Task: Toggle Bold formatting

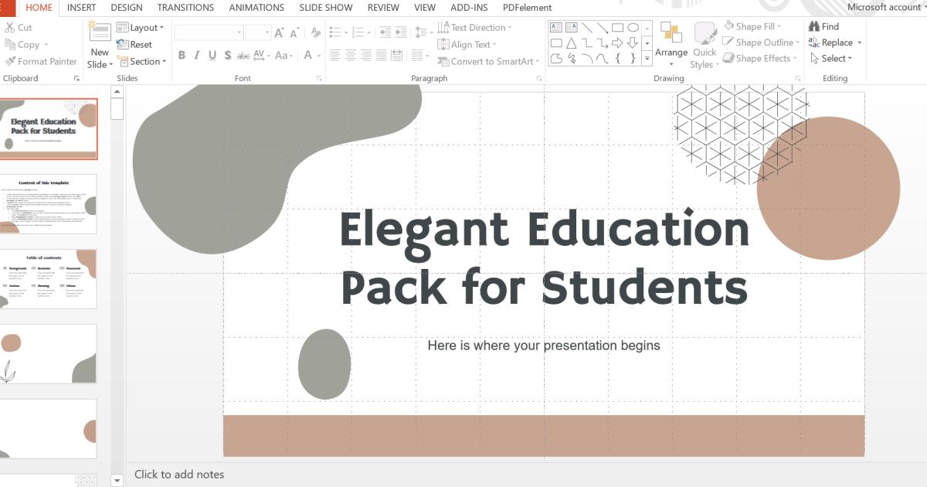Action: coord(182,56)
